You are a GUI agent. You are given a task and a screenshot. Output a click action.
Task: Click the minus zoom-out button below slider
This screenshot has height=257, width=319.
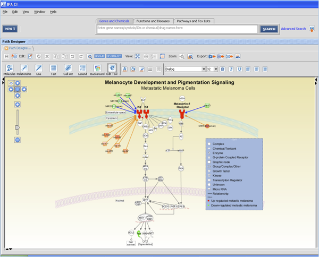point(18,140)
